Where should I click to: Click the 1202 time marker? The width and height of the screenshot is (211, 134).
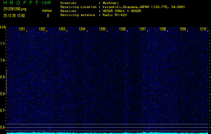point(42,29)
